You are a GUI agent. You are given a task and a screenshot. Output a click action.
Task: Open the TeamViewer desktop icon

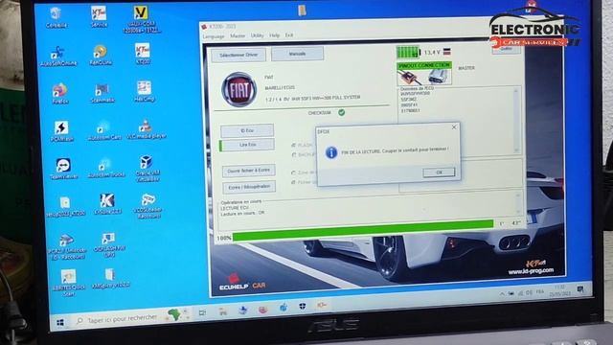[x=63, y=169]
